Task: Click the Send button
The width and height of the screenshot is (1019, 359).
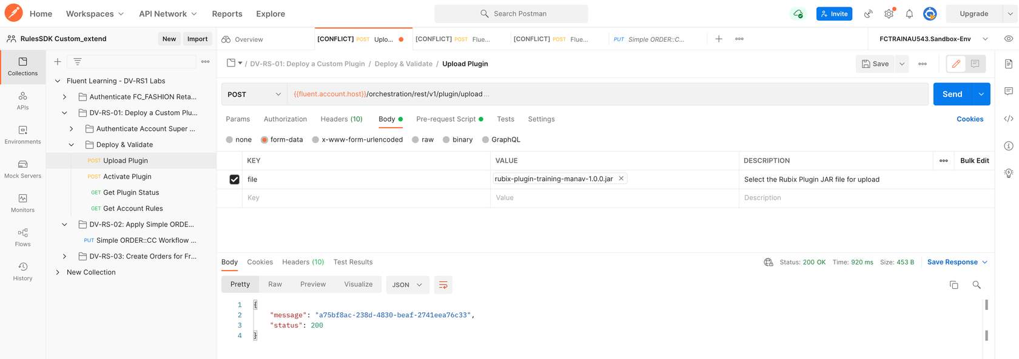Action: pos(952,94)
